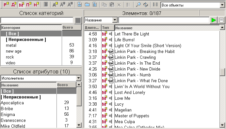Click M type icon for 'Life Burns!'
Image resolution: width=226 pixels, height=129 pixels.
click(x=105, y=40)
